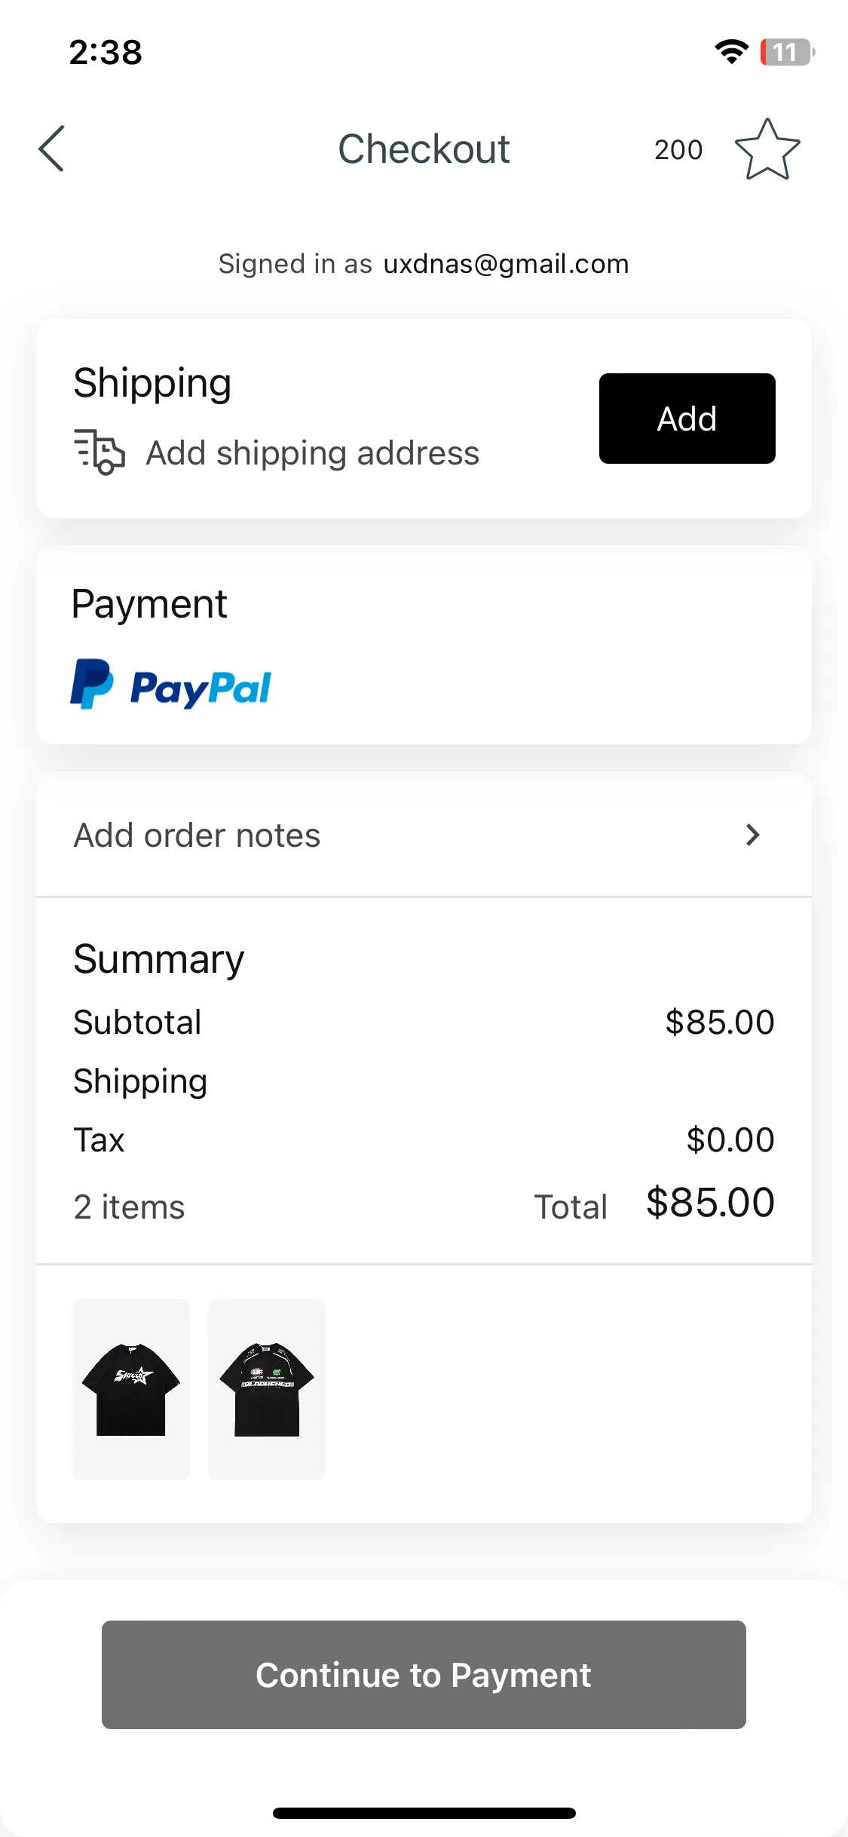Image resolution: width=848 pixels, height=1837 pixels.
Task: Tap the battery indicator icon
Action: coord(787,52)
